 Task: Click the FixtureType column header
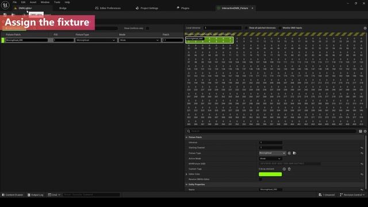(x=82, y=34)
